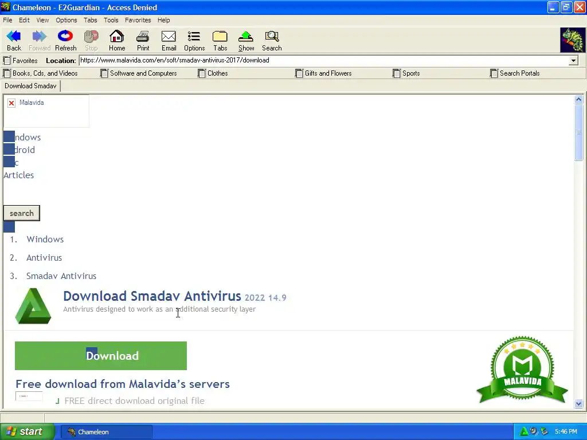Click the green Smadav tray icon
The image size is (587, 440).
pos(524,431)
